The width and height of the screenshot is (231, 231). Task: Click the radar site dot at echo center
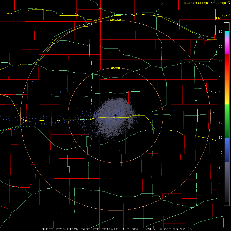point(116,115)
